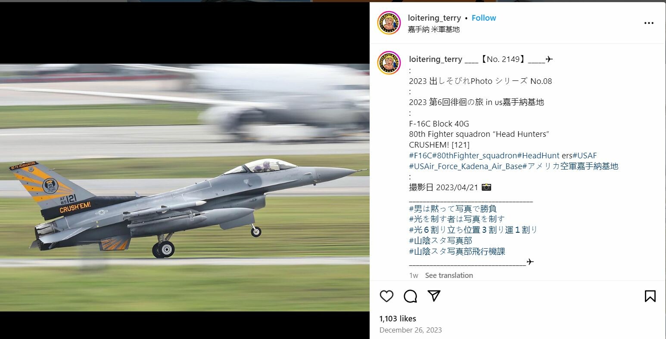
Task: Open #USAF hashtag
Action: (x=585, y=155)
